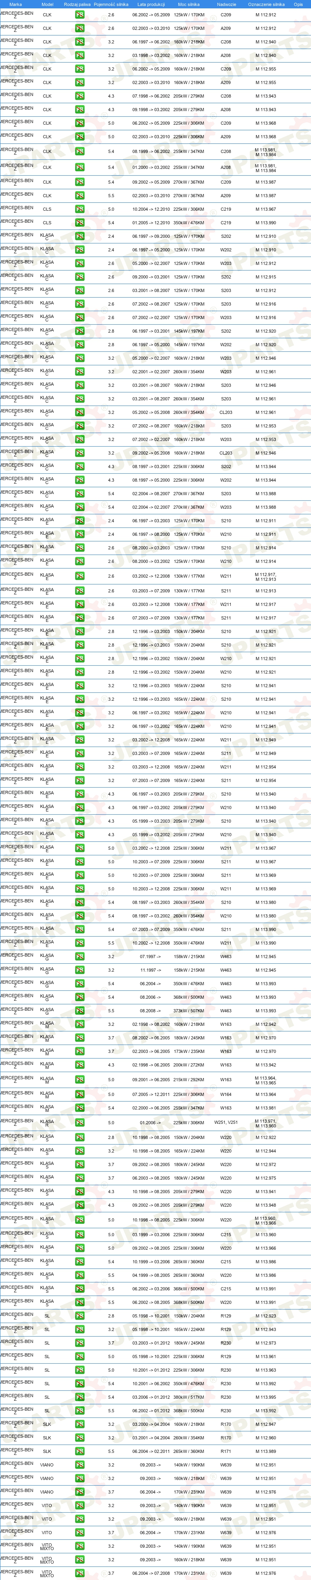The image size is (311, 1580).
Task: Click power value 200kW / 272KM
Action: tap(189, 1065)
